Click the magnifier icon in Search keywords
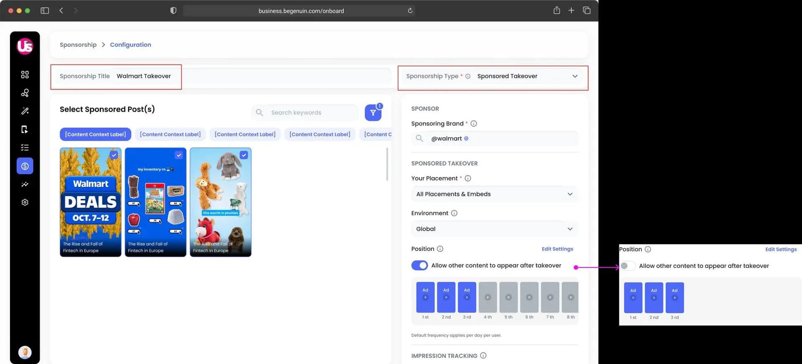 [x=259, y=113]
